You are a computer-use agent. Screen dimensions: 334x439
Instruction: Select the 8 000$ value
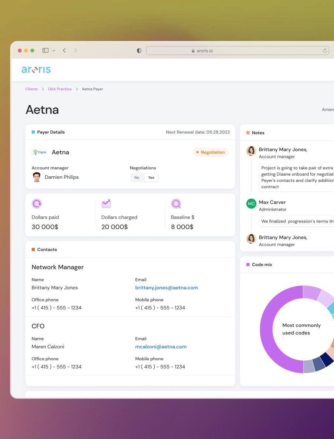(x=182, y=227)
